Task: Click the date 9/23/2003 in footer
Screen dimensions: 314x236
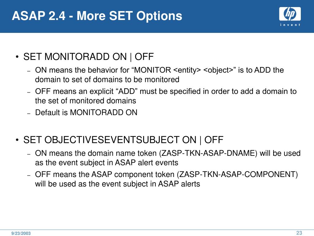Action: [x=21, y=233]
